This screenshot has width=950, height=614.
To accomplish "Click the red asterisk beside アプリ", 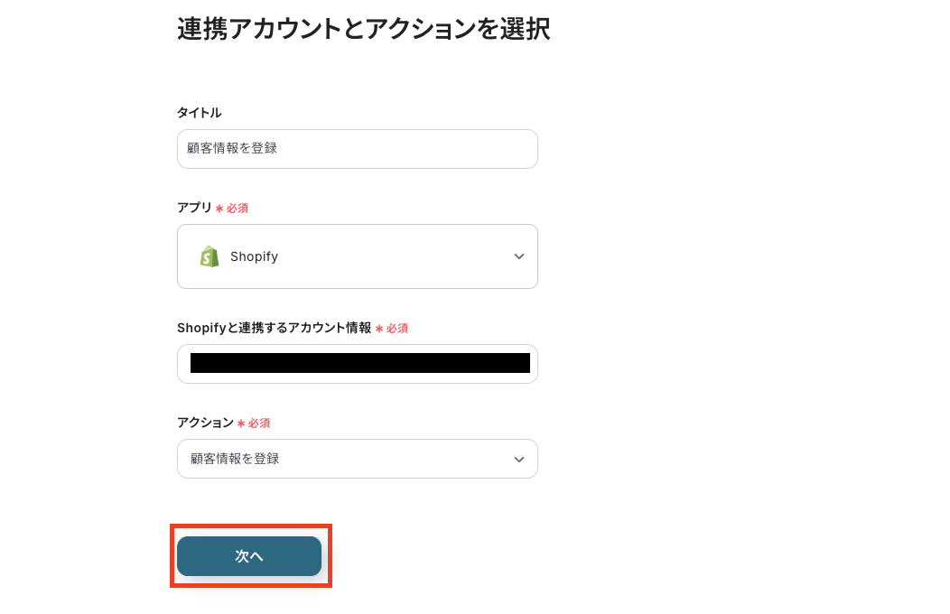I will (219, 209).
